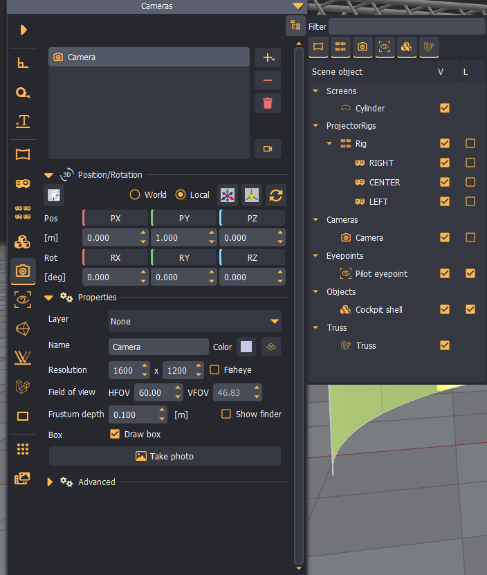Screen dimensions: 487x575
Task: Click the Filter text input field
Action: 407,26
